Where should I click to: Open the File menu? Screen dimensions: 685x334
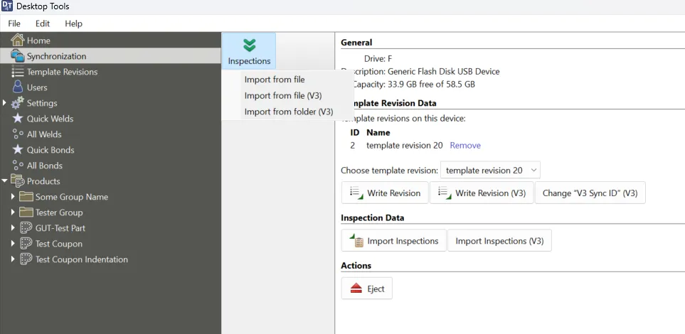[14, 23]
